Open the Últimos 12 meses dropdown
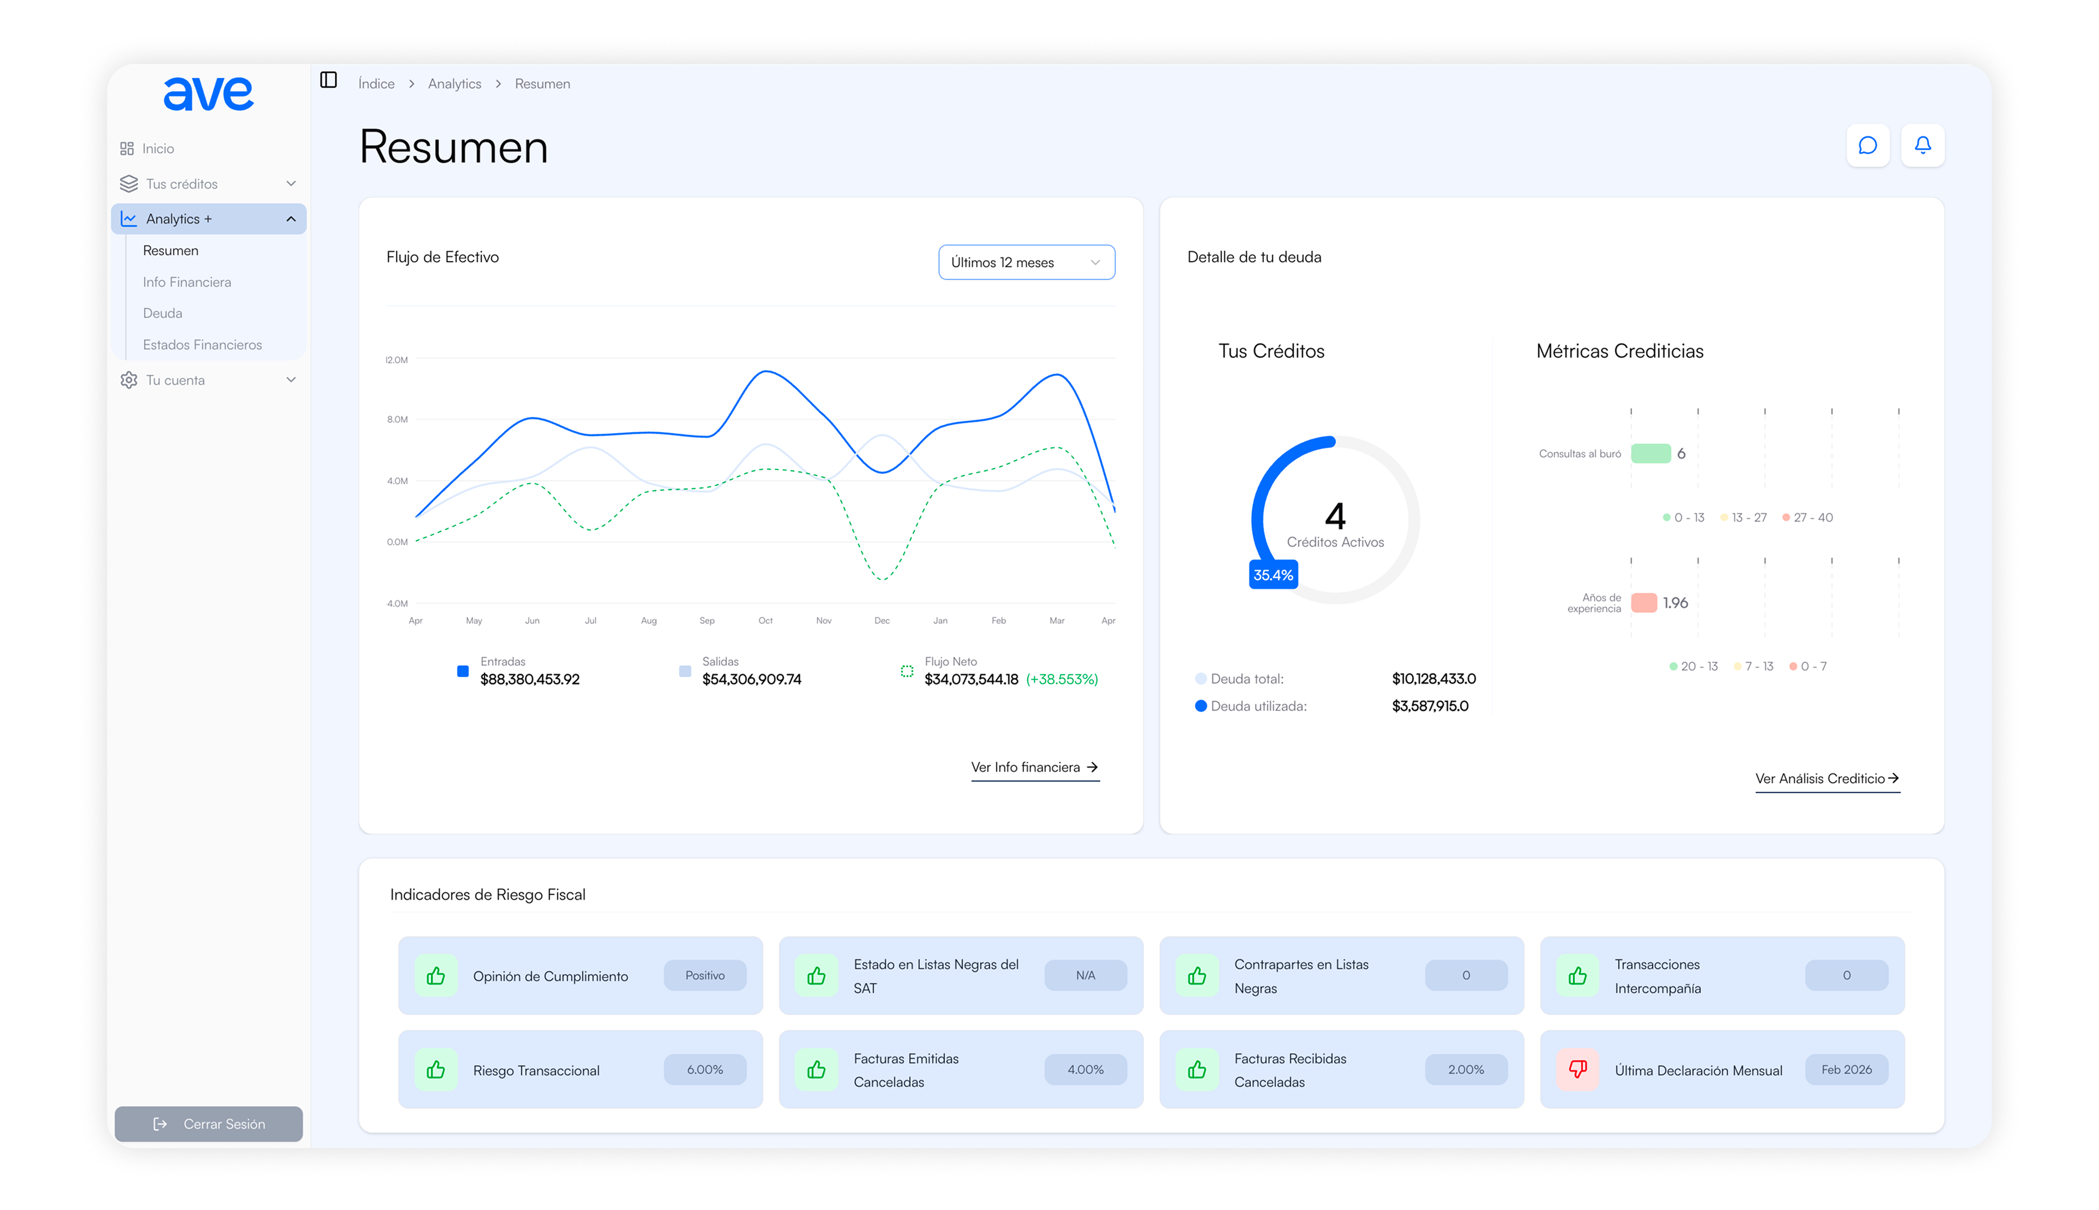This screenshot has width=2099, height=1210. click(x=1026, y=263)
